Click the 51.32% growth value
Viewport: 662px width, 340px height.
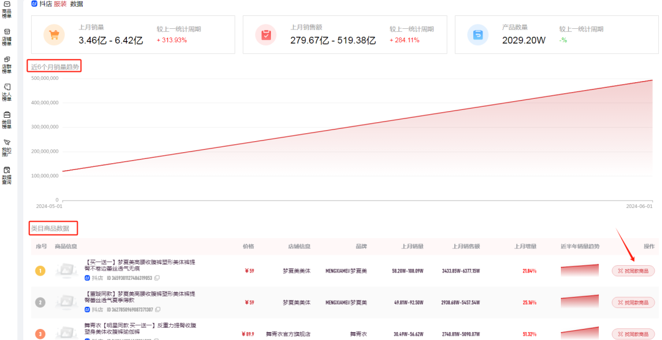530,334
